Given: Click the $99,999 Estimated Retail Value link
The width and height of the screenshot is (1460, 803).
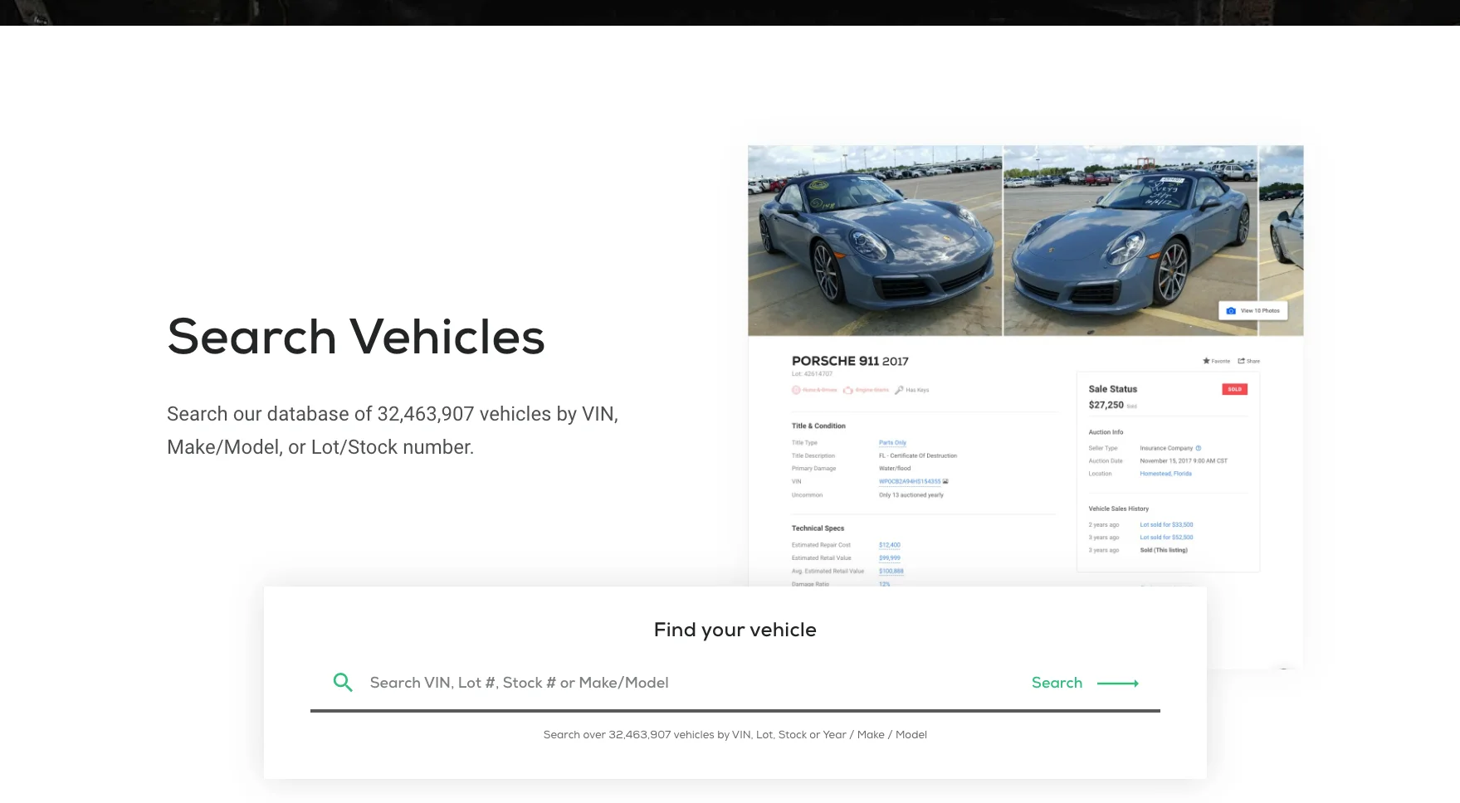Looking at the screenshot, I should pyautogui.click(x=888, y=557).
